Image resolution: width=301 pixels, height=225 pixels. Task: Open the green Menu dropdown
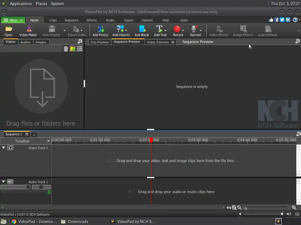pos(13,20)
